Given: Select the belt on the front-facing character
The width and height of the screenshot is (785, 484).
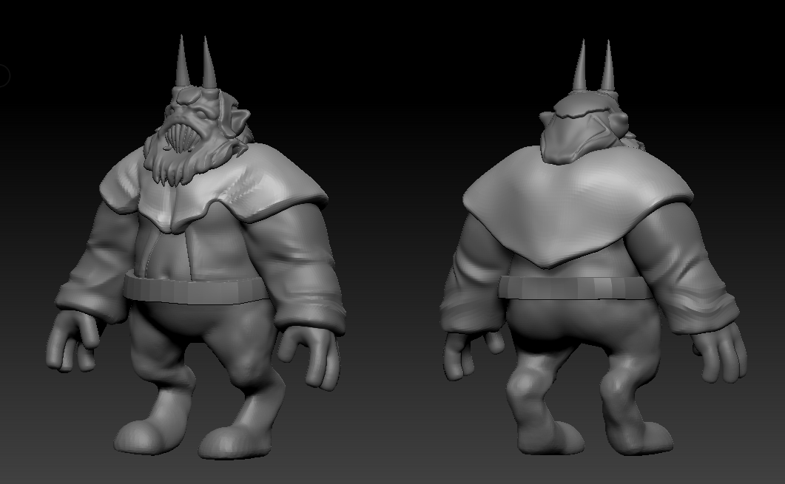Looking at the screenshot, I should (x=196, y=289).
